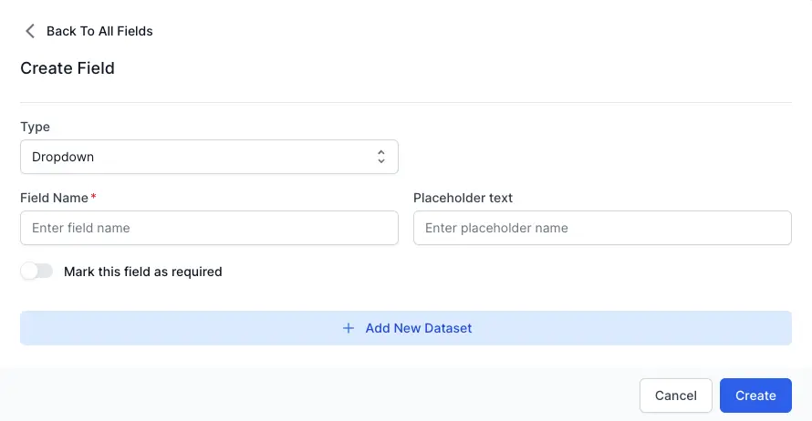Click the Field Name label
The width and height of the screenshot is (812, 421).
pyautogui.click(x=54, y=198)
